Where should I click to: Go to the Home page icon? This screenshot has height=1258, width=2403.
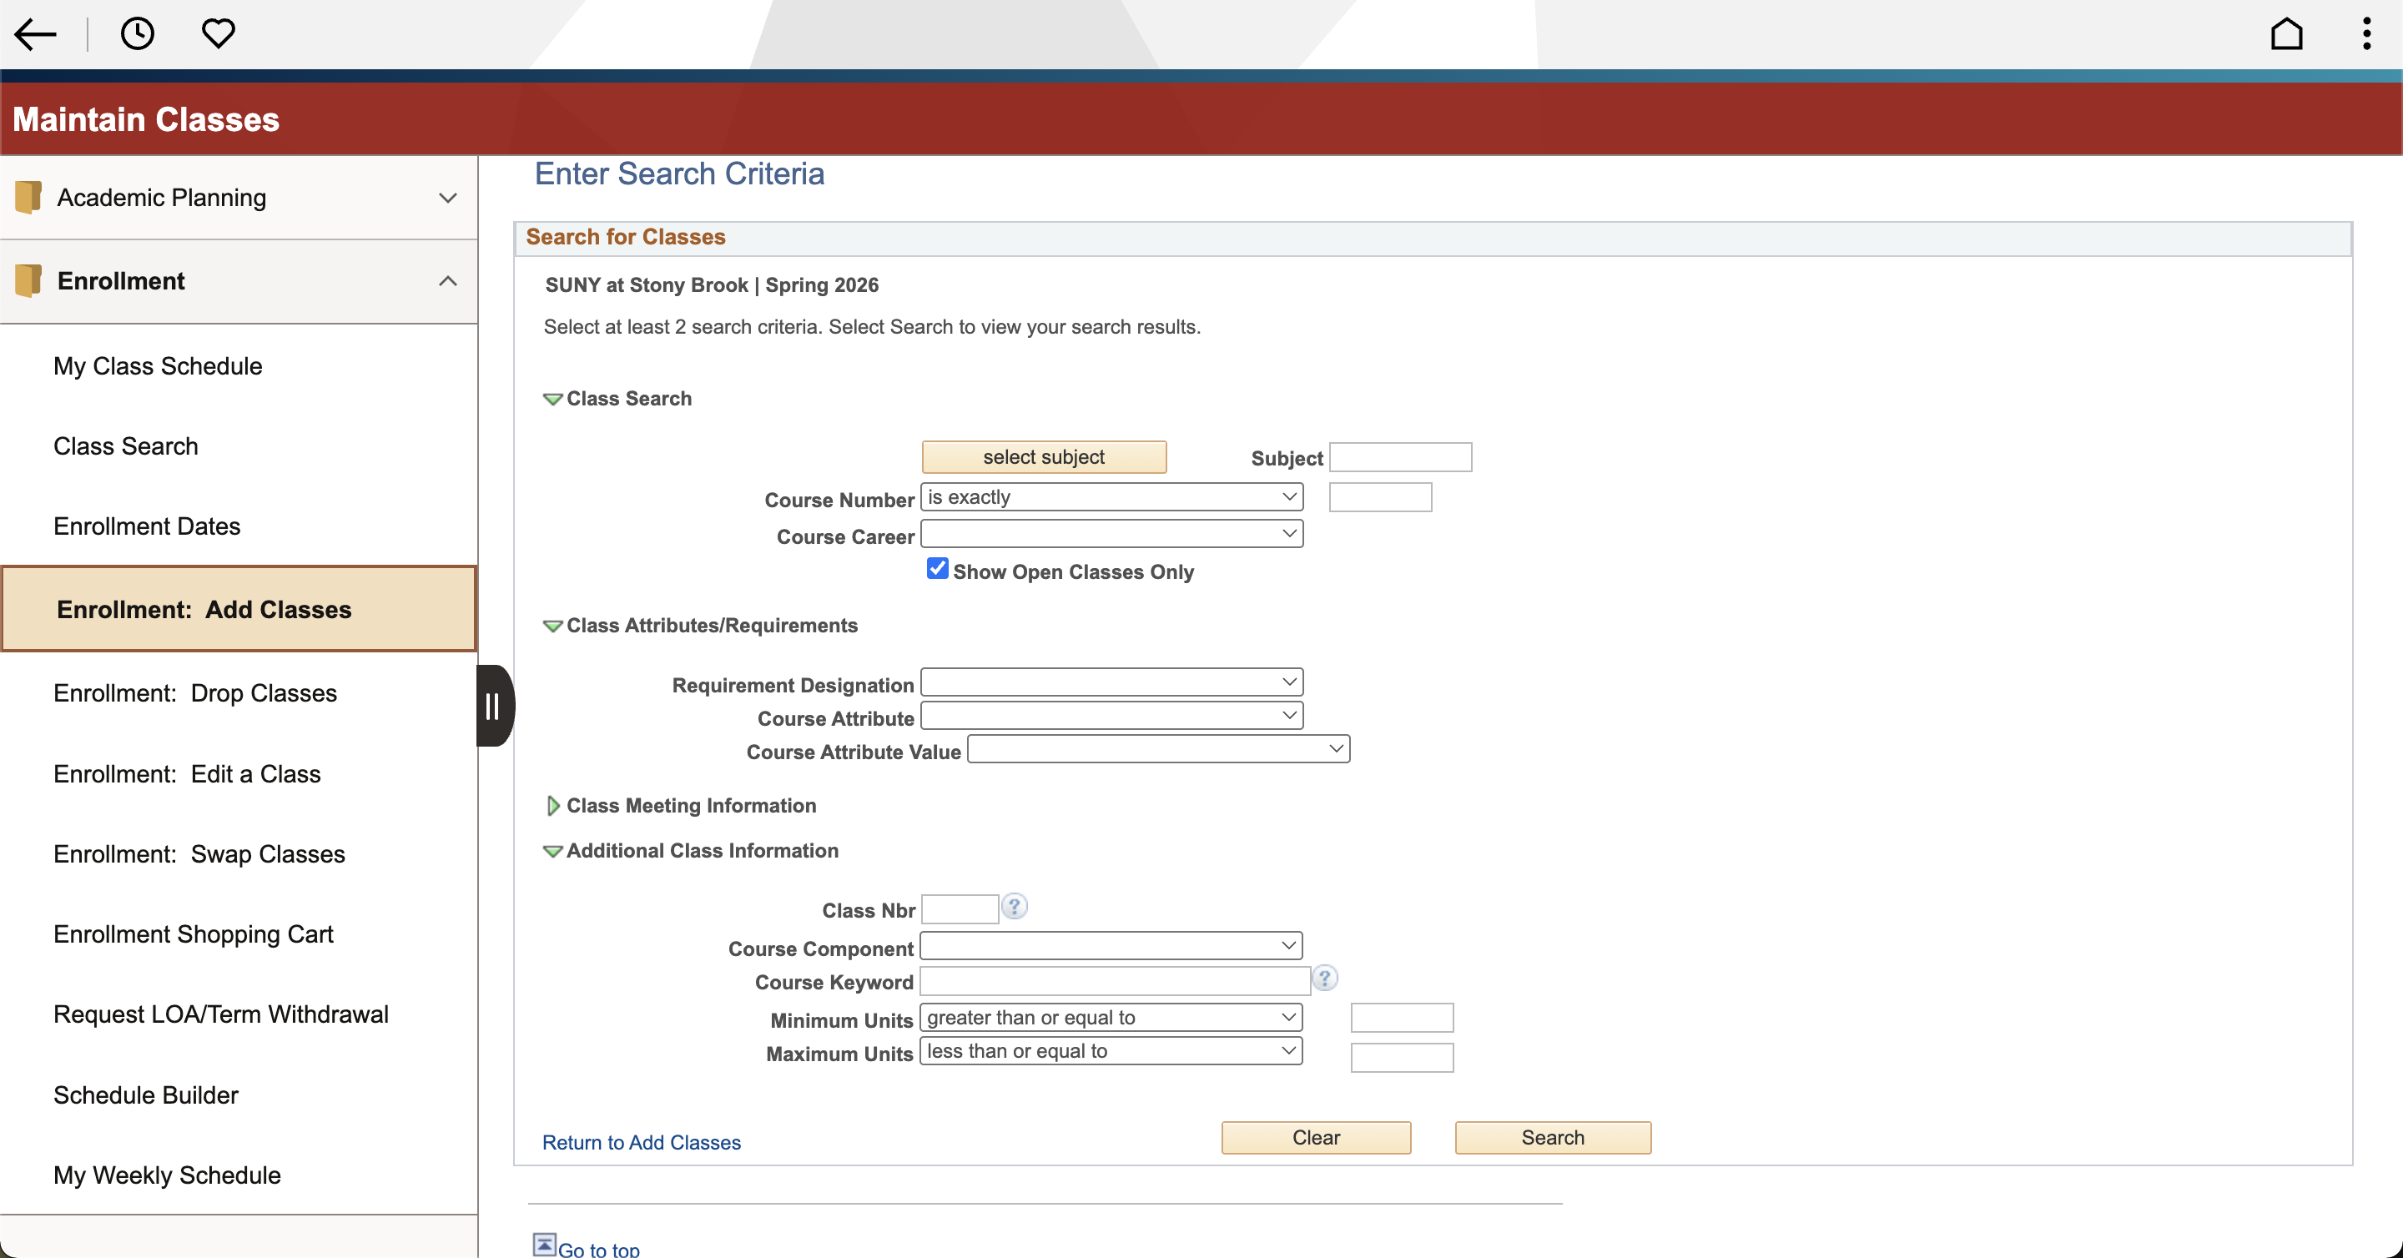click(2285, 34)
